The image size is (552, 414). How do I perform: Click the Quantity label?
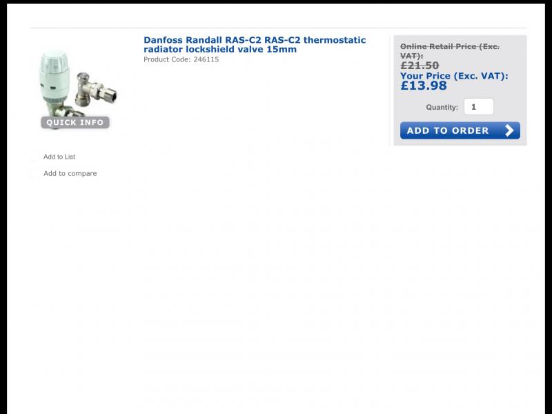click(442, 107)
